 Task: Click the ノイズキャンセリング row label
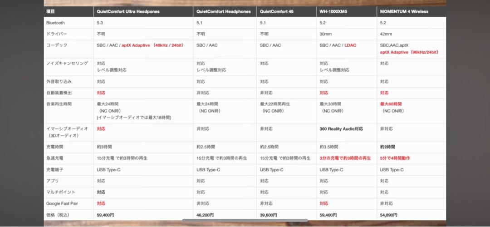tap(67, 64)
